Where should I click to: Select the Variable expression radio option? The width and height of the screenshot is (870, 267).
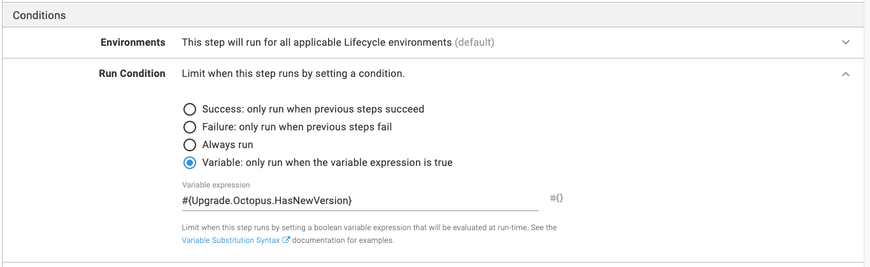click(190, 163)
